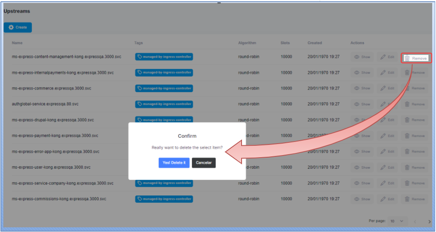Open ms-express-payment-kong upstream name

55,136
